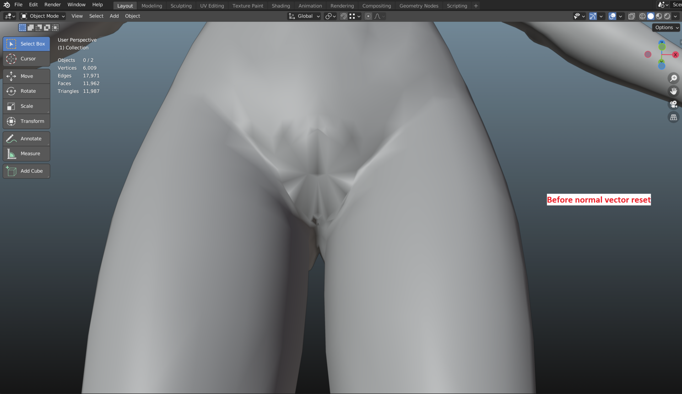Click the Blender logo icon
The width and height of the screenshot is (682, 394).
[6, 5]
